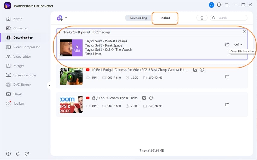Minimize the UniConverter window
Image resolution: width=257 pixels, height=160 pixels.
pyautogui.click(x=236, y=5)
